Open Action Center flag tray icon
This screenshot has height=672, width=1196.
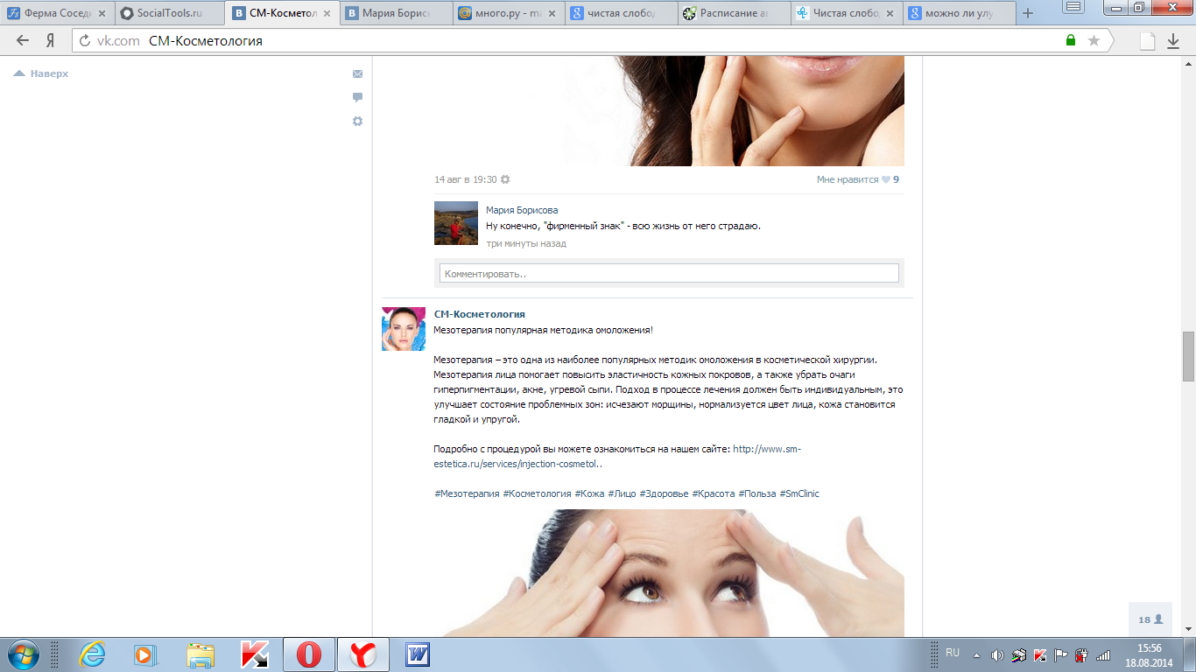click(1060, 654)
